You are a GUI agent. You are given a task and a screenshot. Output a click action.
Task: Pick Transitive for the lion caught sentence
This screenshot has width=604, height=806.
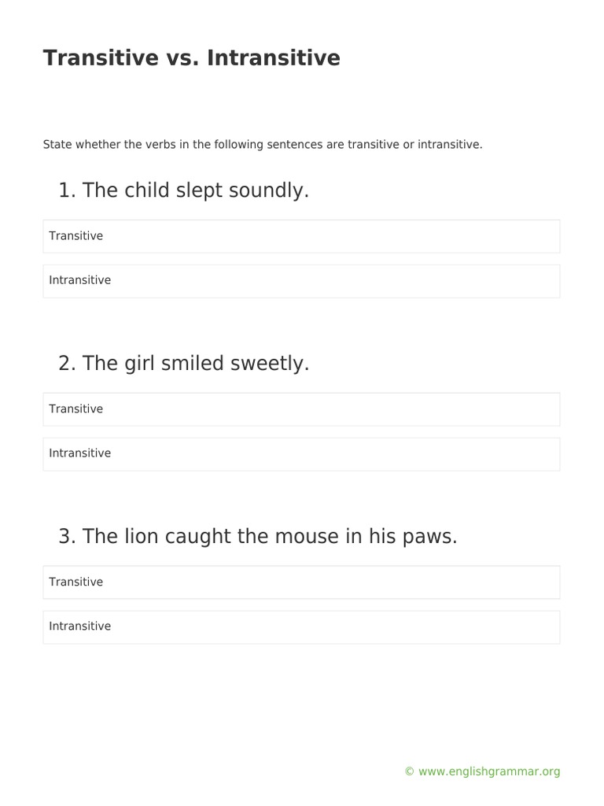301,582
